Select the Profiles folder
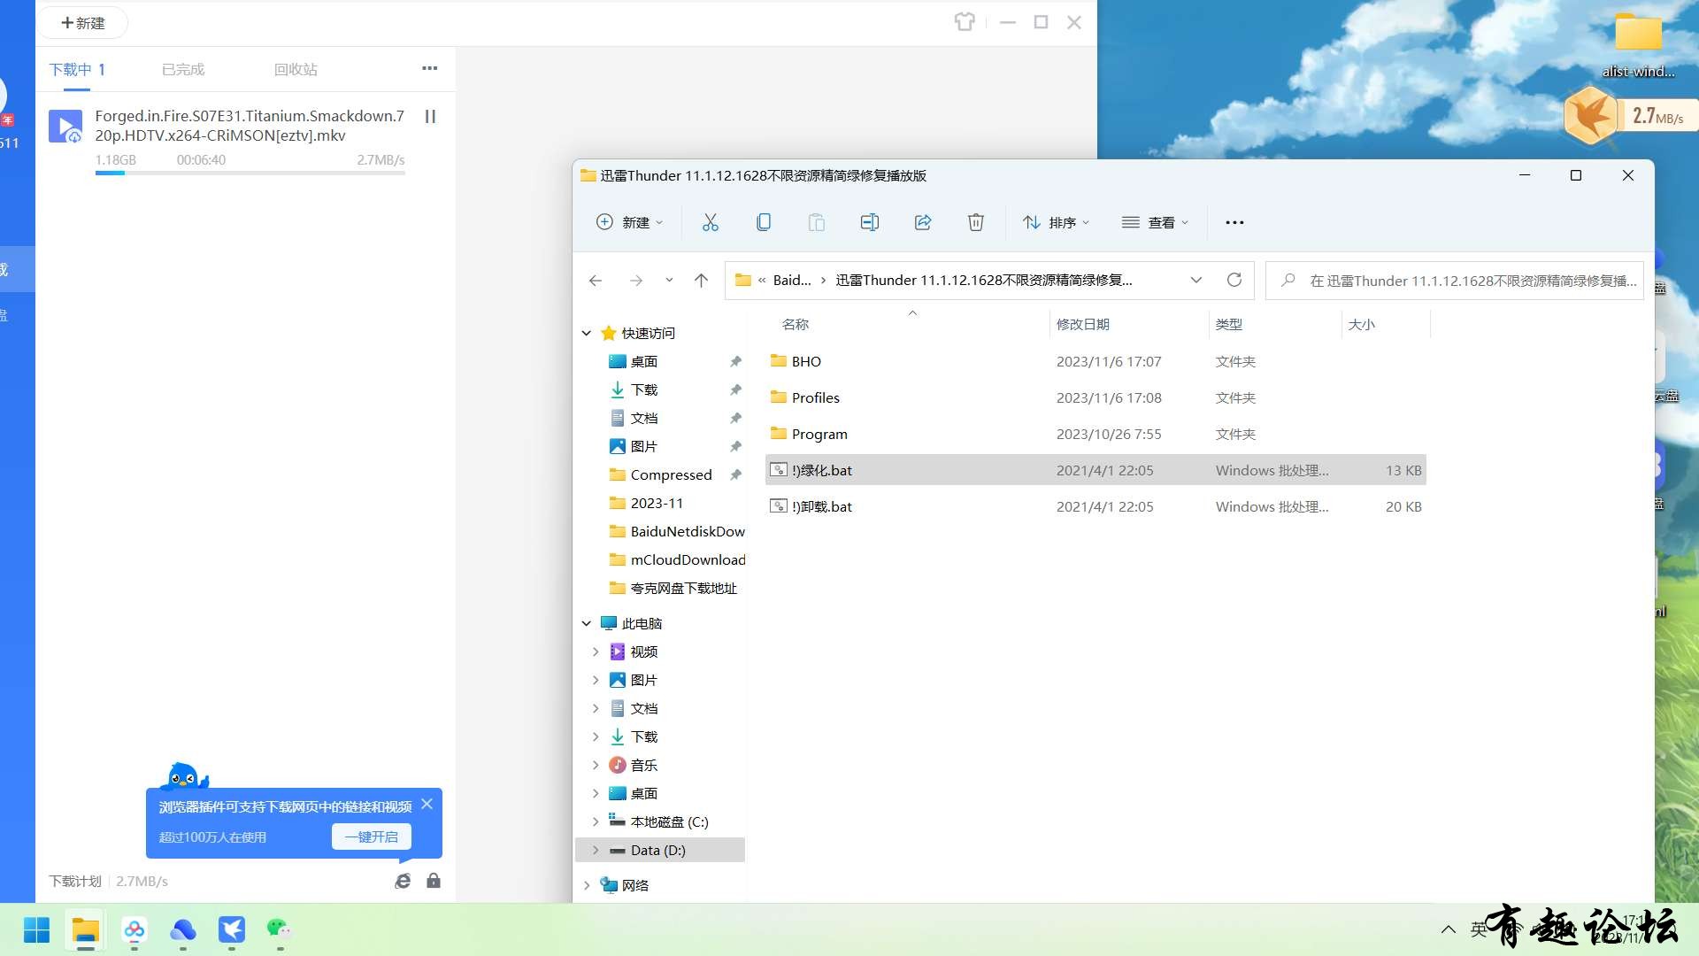The image size is (1699, 956). click(x=1096, y=397)
